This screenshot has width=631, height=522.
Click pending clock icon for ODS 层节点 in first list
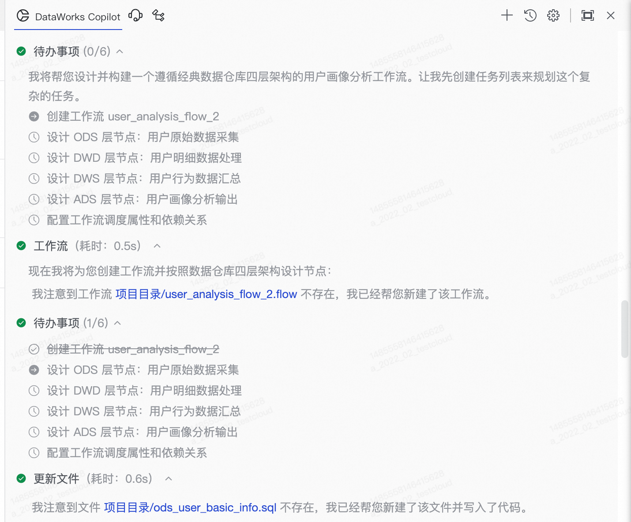[34, 137]
